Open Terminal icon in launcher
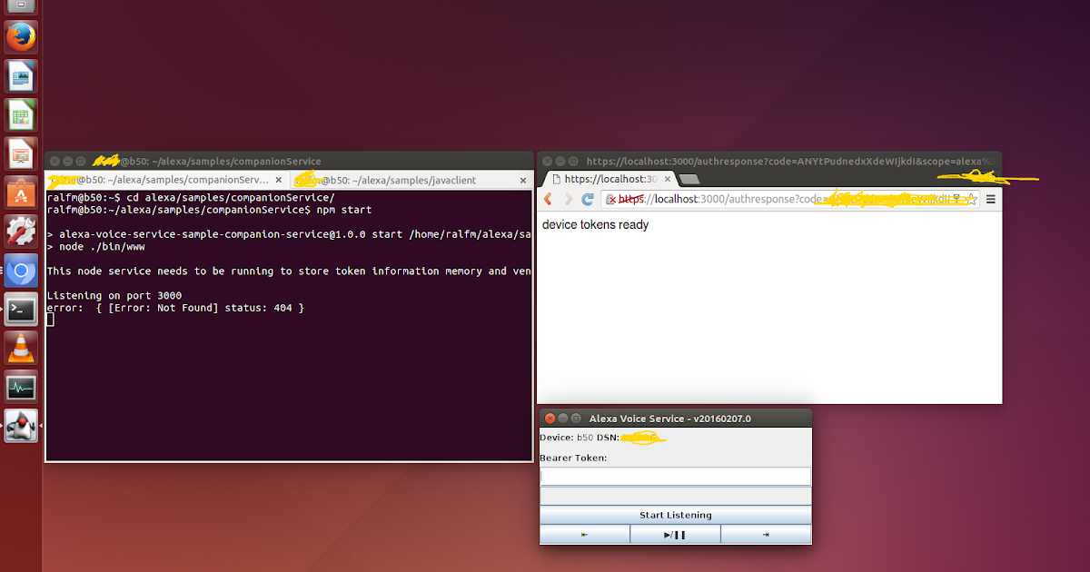The height and width of the screenshot is (572, 1090). click(x=21, y=311)
